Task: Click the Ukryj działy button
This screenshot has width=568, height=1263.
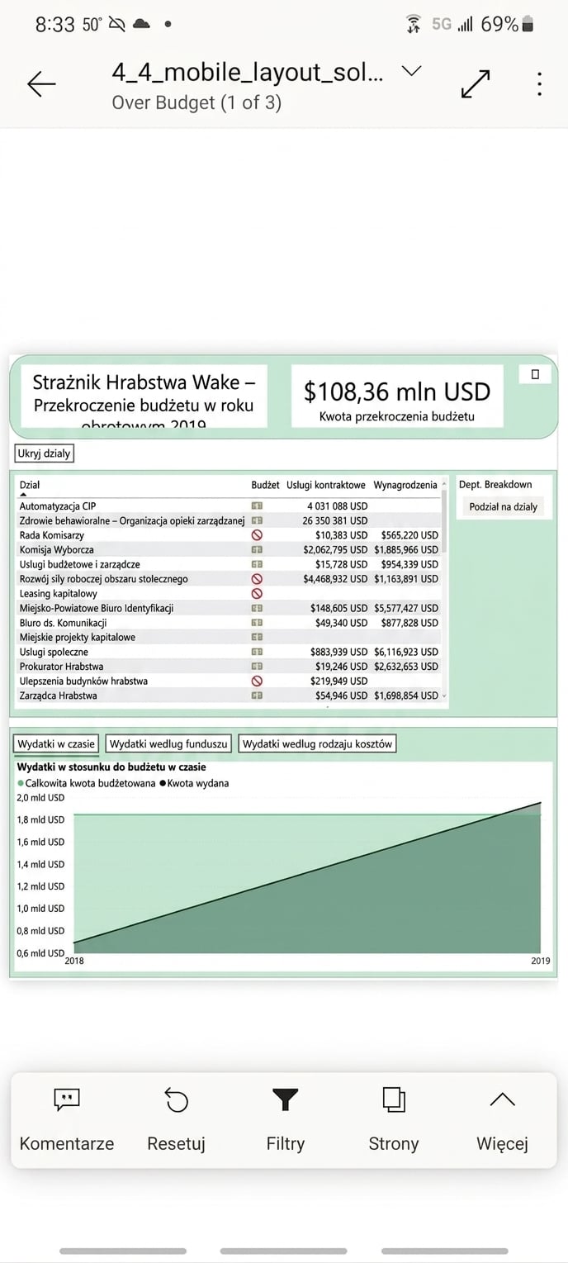Action: click(45, 453)
